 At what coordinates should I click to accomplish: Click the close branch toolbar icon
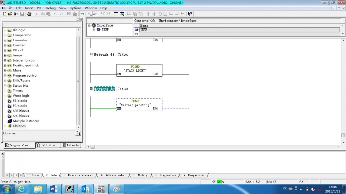(177, 14)
